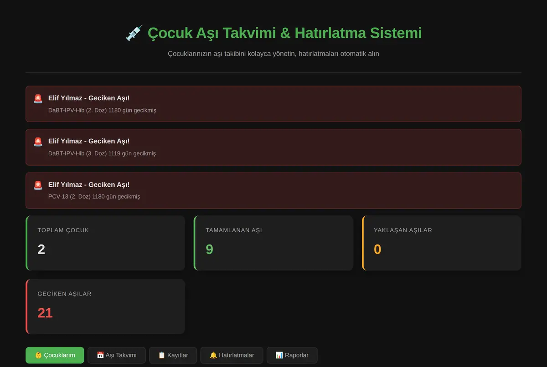This screenshot has height=367, width=547.
Task: Open the Kayıtlar tab
Action: [x=173, y=355]
